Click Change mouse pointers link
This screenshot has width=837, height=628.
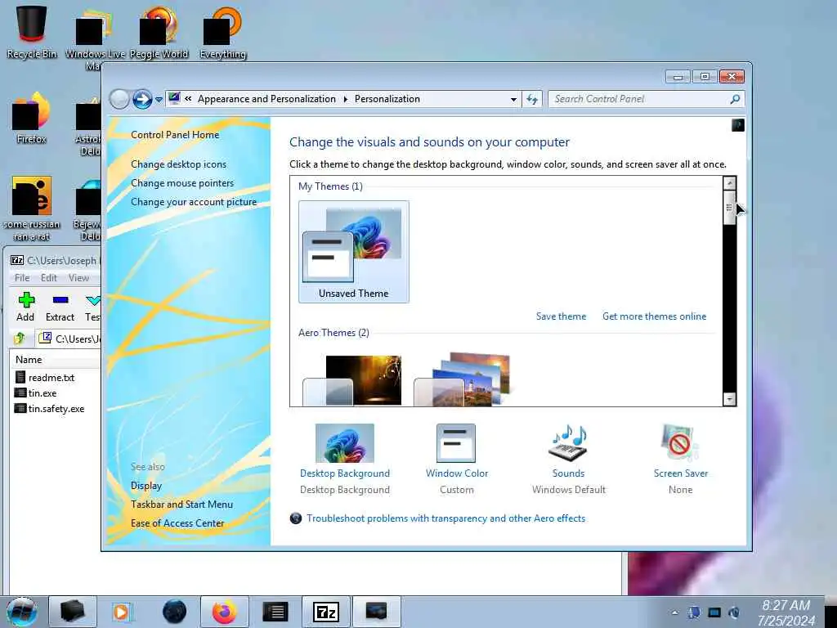[182, 183]
